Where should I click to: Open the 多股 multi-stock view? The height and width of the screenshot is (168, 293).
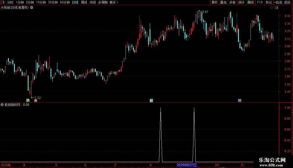[232, 2]
